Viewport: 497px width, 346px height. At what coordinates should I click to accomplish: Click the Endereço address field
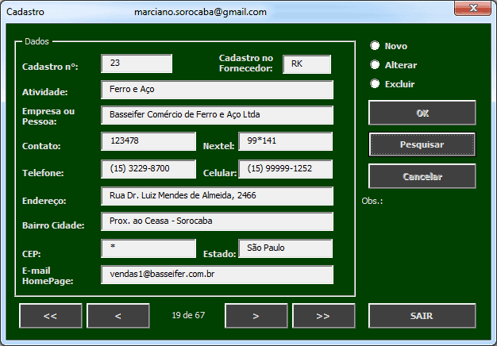click(217, 196)
